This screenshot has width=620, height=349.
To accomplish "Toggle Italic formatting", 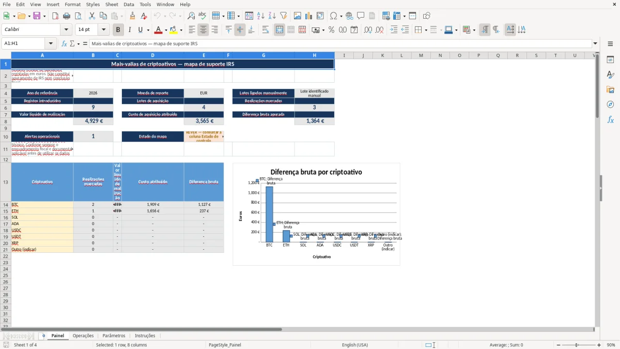I will tap(130, 30).
